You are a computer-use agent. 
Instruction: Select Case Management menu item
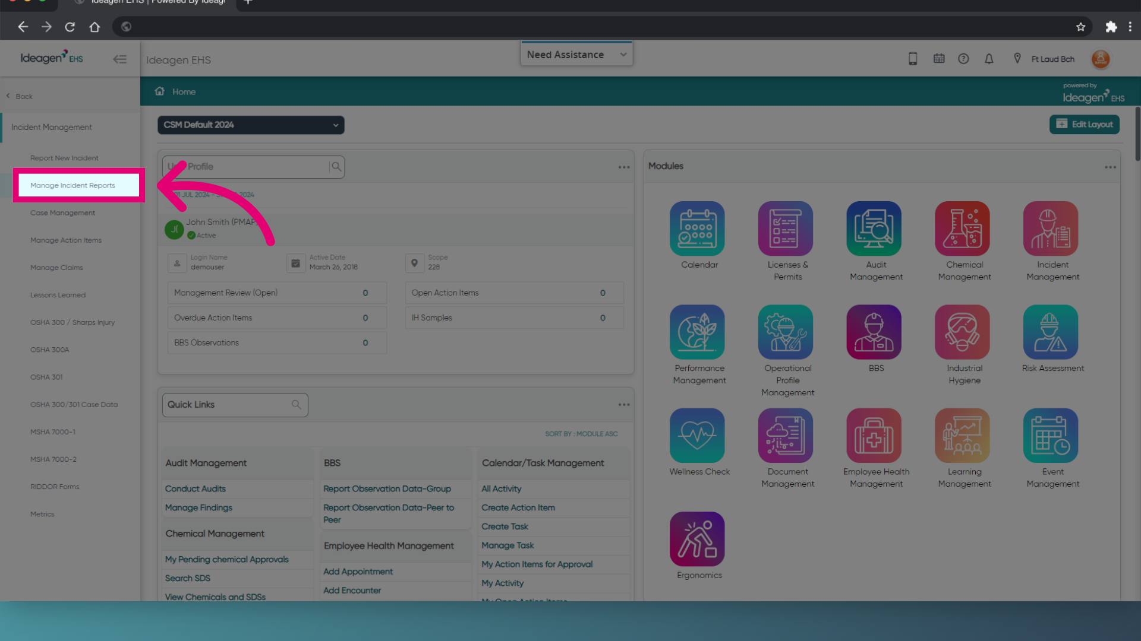(62, 212)
